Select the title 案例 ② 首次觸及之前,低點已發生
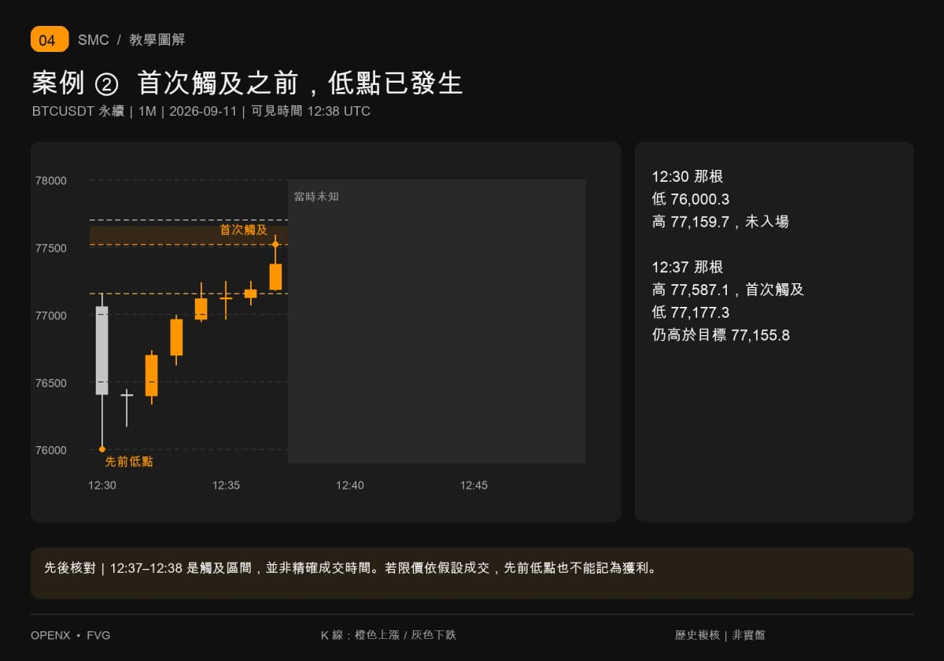Viewport: 944px width, 661px height. [x=247, y=83]
